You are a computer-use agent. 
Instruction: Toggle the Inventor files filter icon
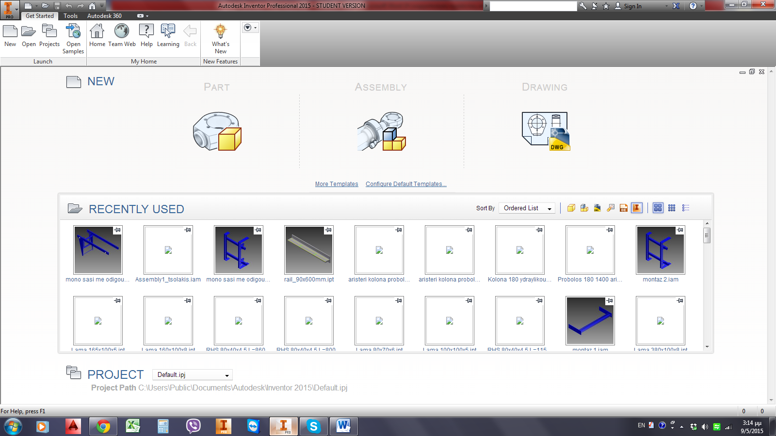pyautogui.click(x=637, y=208)
